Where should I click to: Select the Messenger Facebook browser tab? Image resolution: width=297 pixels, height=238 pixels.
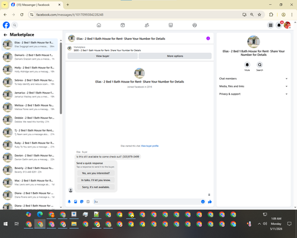point(36,5)
